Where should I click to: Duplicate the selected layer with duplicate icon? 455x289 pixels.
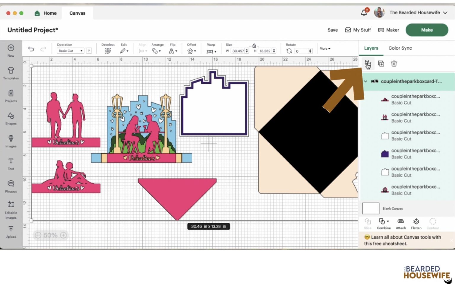[381, 64]
